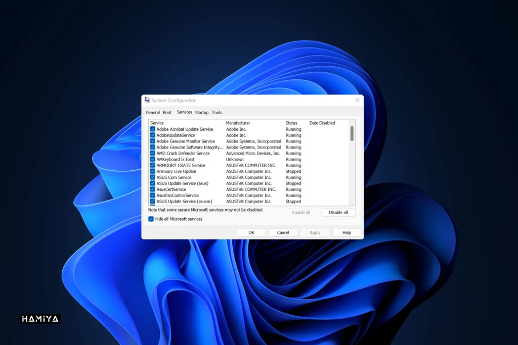Select the Services tab

click(184, 112)
